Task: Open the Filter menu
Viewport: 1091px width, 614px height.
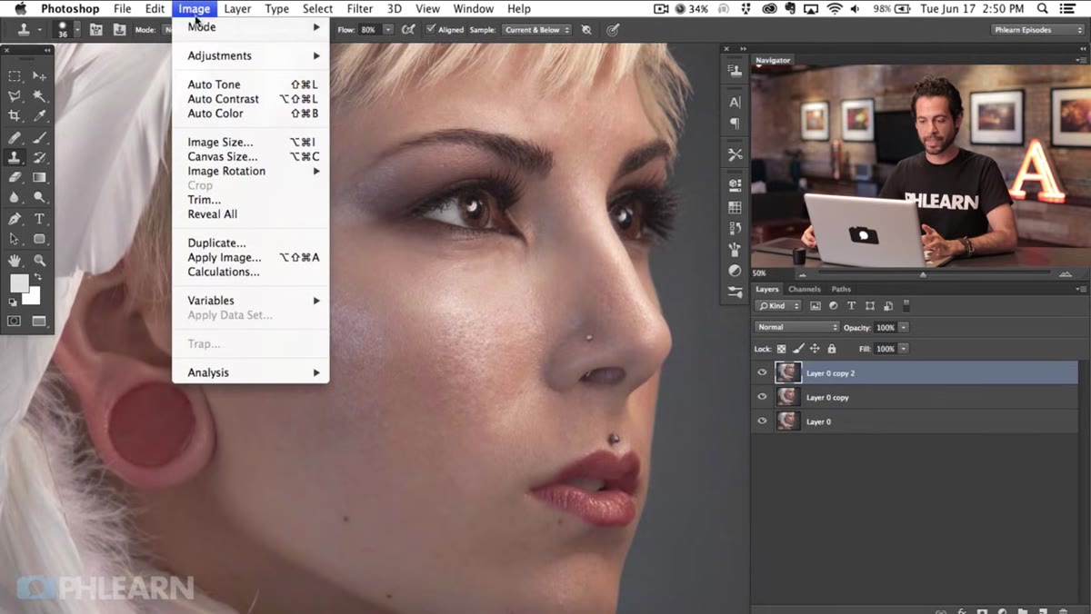Action: coord(360,8)
